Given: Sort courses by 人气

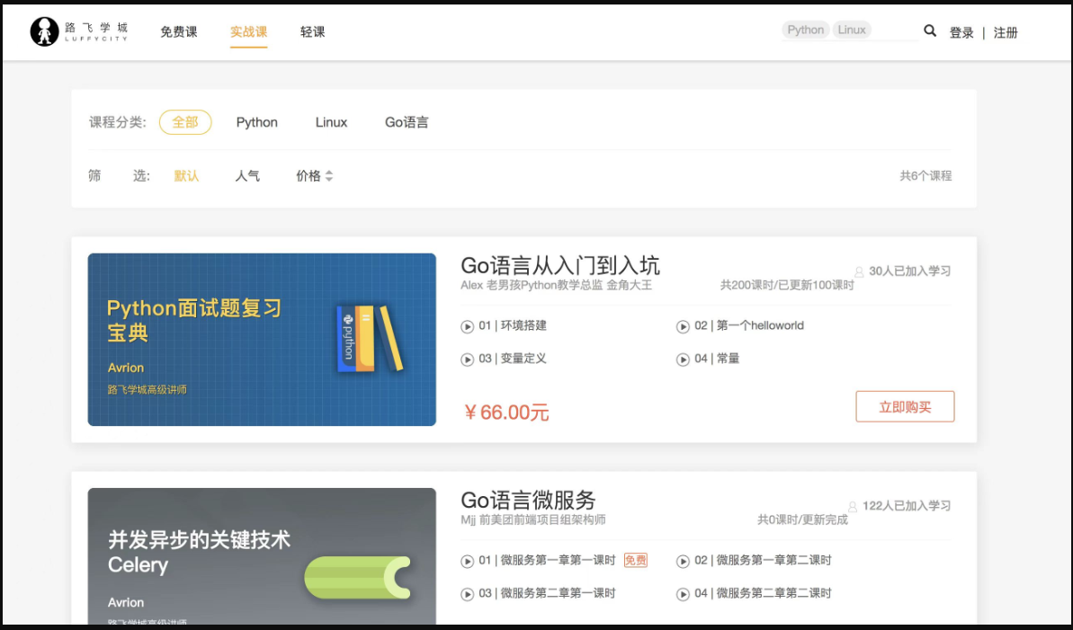Looking at the screenshot, I should [x=247, y=176].
